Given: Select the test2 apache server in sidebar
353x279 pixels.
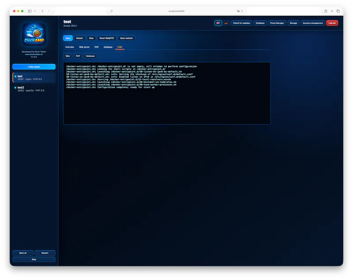Looking at the screenshot, I should [34, 89].
